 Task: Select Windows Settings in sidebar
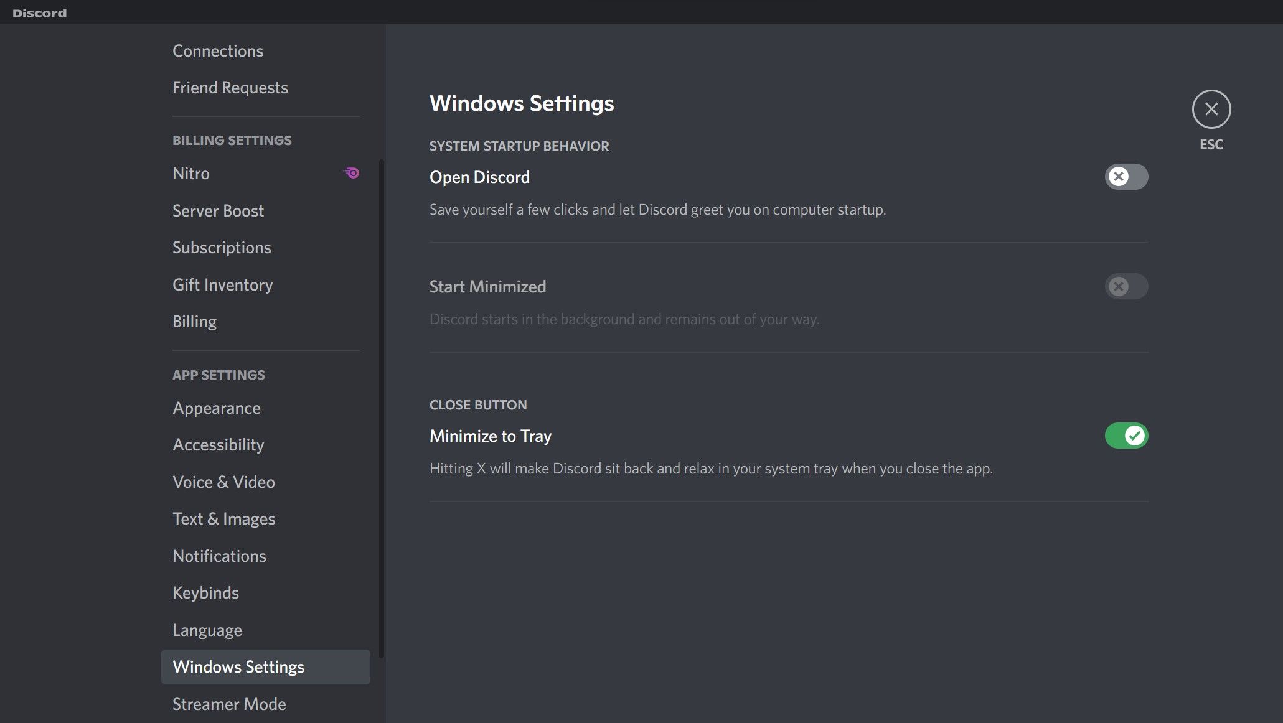coord(265,667)
